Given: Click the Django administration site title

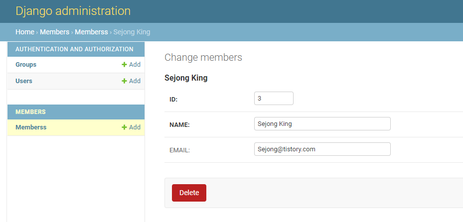Looking at the screenshot, I should click(x=73, y=11).
